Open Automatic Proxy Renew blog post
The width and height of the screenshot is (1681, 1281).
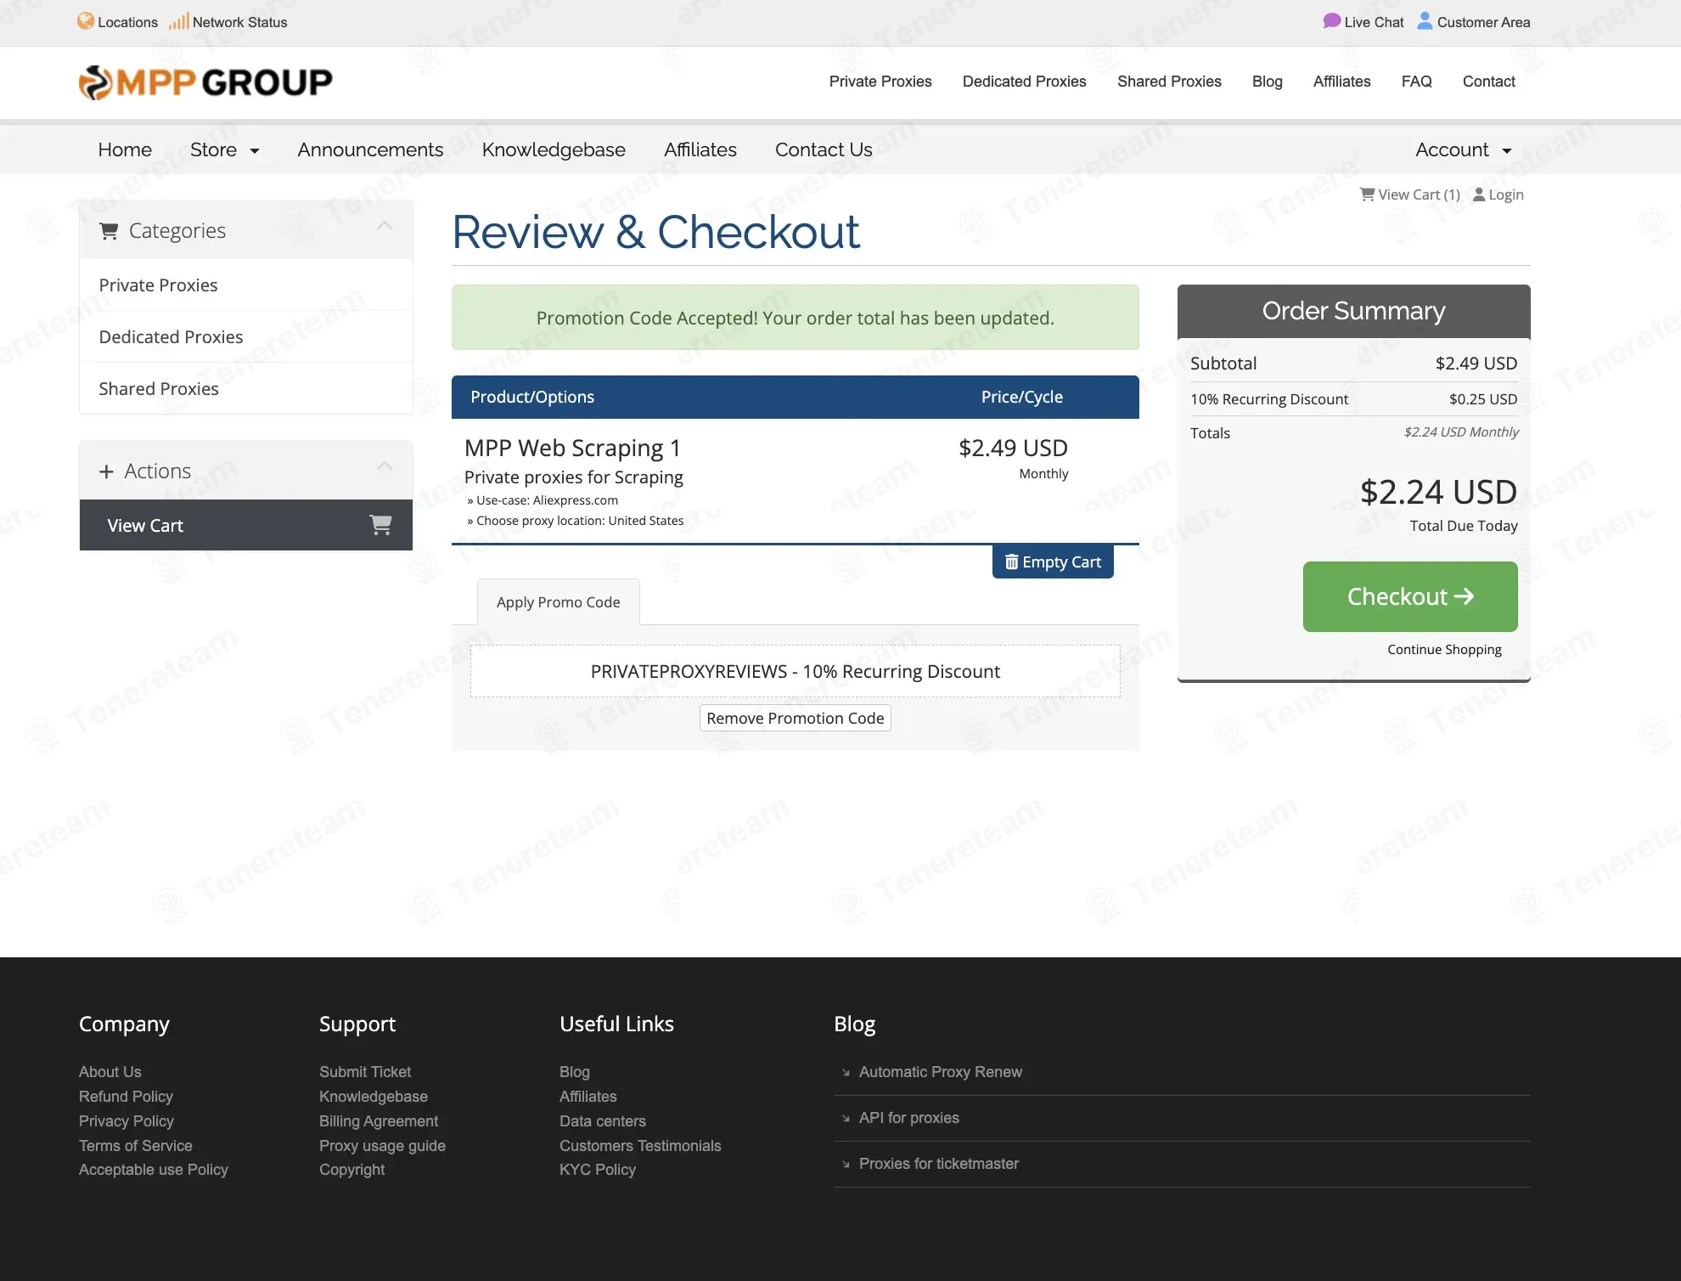(x=941, y=1072)
